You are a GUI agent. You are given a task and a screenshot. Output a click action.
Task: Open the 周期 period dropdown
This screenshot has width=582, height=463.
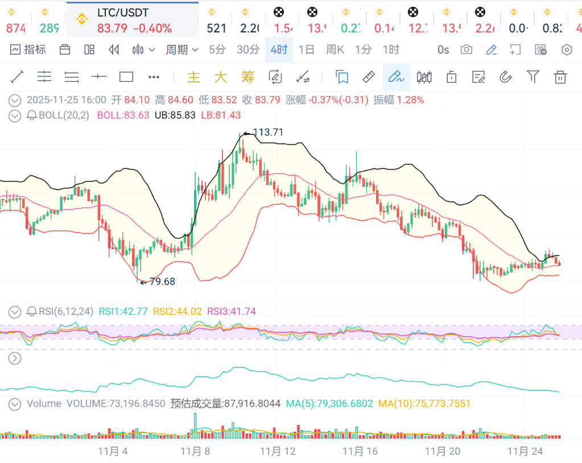tap(181, 50)
